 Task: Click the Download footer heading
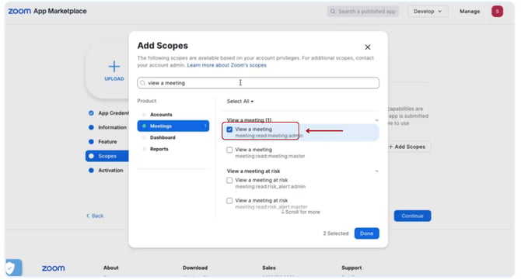(x=195, y=268)
